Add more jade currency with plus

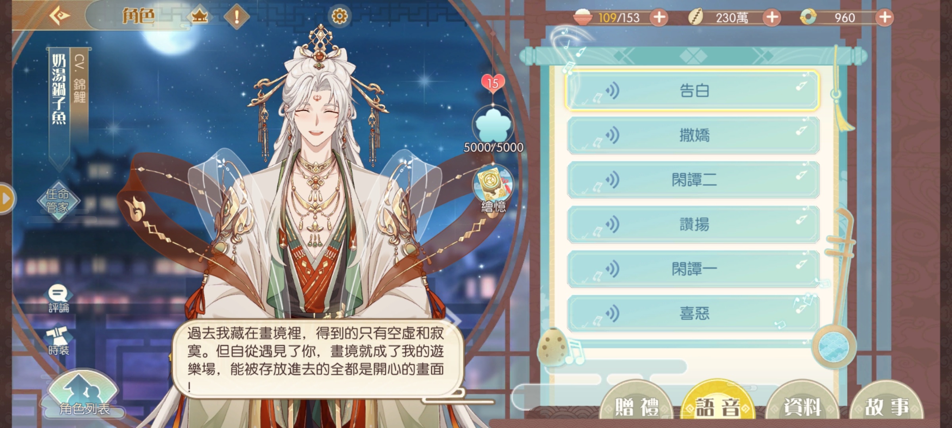[x=885, y=17]
